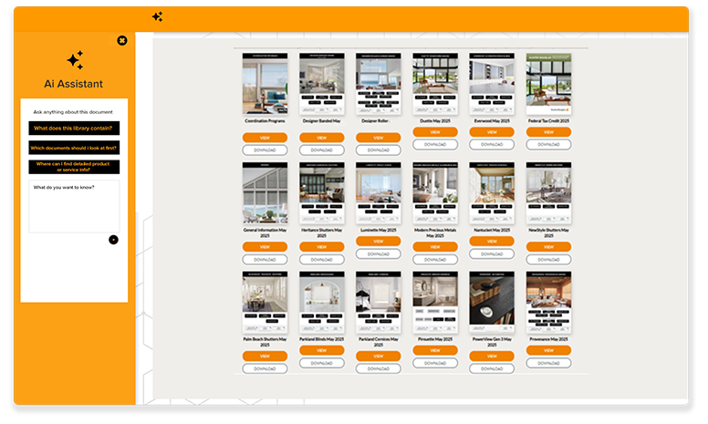This screenshot has height=424, width=708.
Task: View Palm Beach Shutters May 2025
Action: tap(265, 356)
